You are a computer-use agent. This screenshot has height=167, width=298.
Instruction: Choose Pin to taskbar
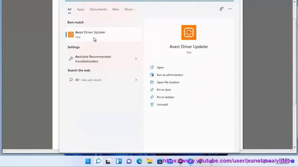(x=166, y=97)
